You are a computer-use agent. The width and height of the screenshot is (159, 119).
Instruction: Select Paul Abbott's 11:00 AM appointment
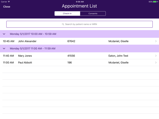click(79, 62)
